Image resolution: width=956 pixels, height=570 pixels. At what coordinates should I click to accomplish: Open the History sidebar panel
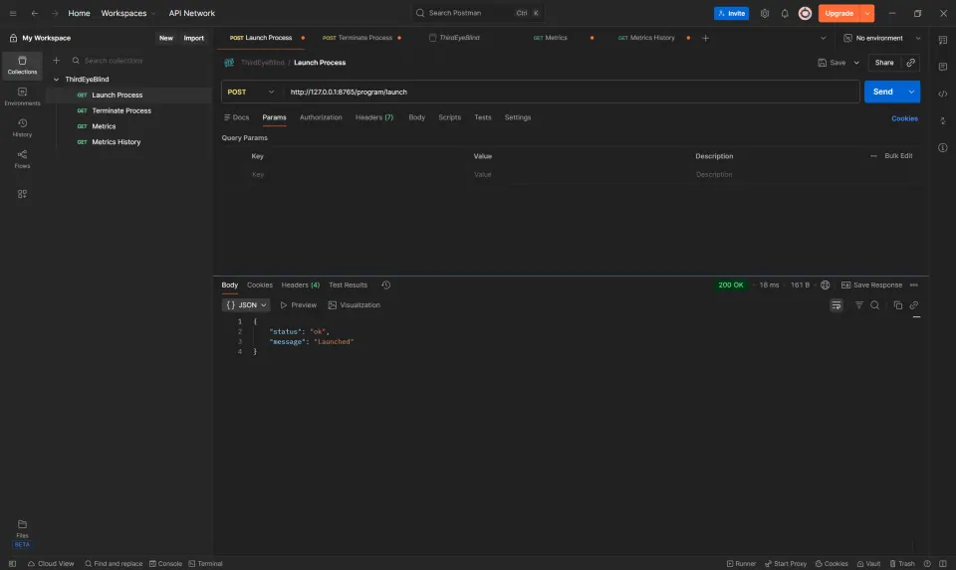tap(22, 128)
